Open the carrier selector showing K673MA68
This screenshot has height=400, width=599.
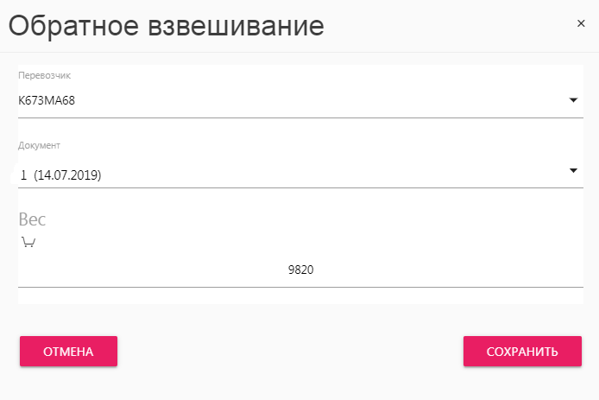(x=300, y=100)
